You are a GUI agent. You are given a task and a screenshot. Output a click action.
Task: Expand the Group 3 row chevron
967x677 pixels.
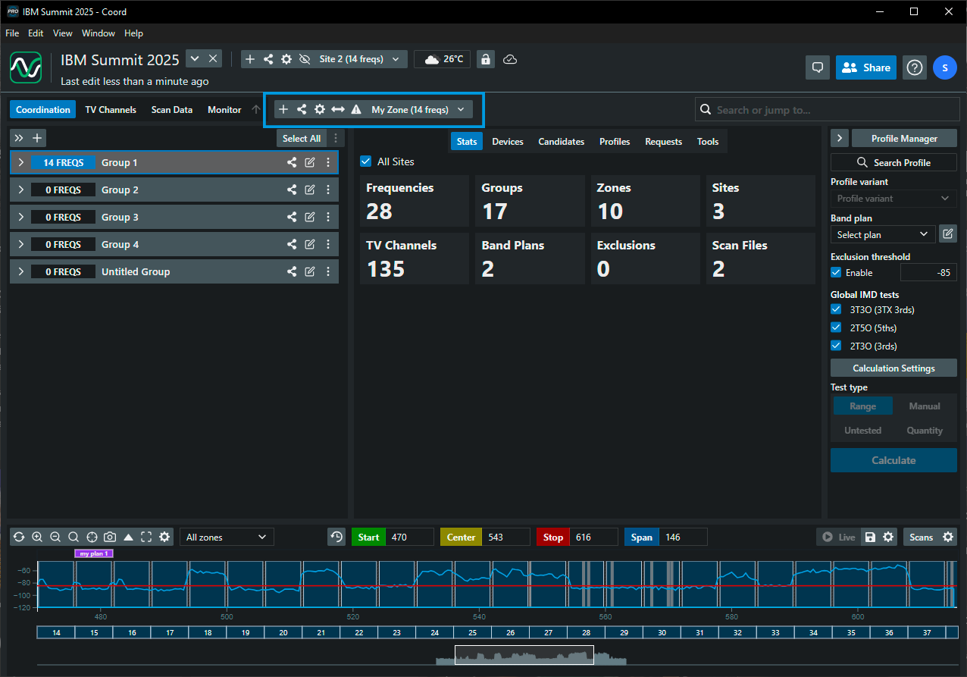click(21, 217)
